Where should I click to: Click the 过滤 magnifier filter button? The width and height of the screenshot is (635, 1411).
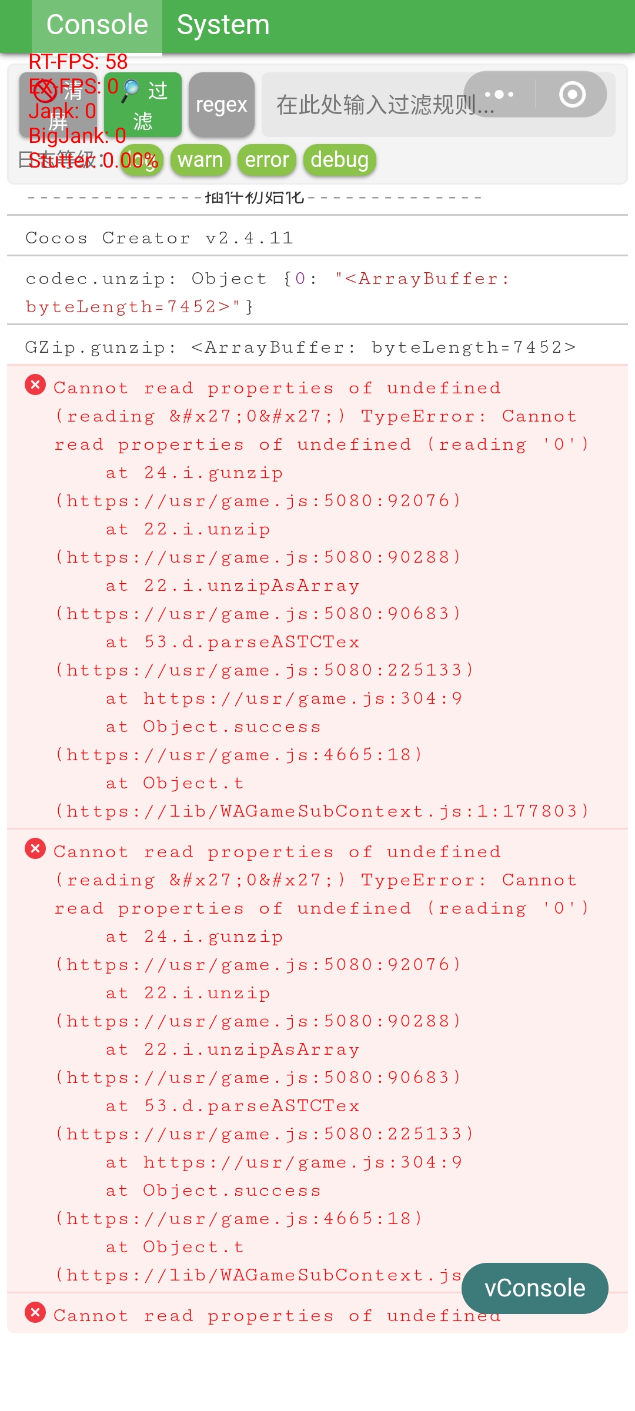click(143, 105)
